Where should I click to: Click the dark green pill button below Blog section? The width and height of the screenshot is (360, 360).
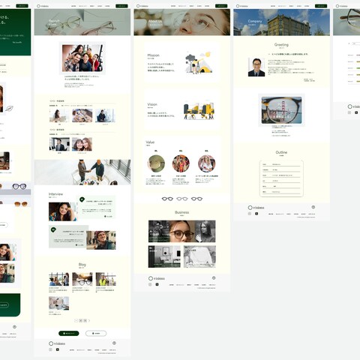pos(69,333)
